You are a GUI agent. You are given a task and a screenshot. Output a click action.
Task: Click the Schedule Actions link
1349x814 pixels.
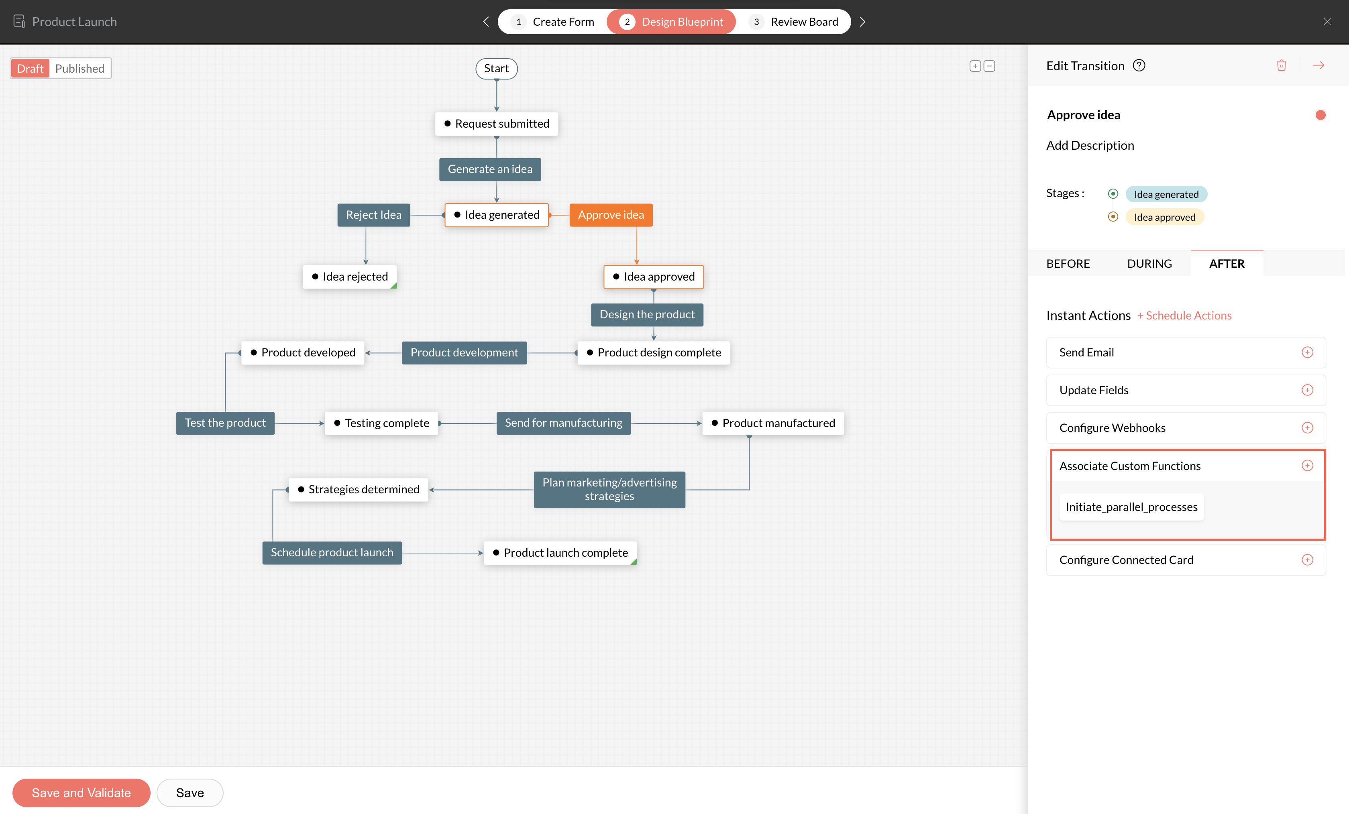coord(1184,316)
